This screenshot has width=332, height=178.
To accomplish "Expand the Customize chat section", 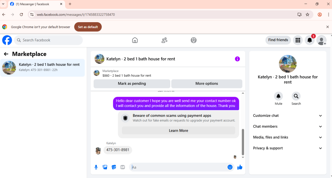I will pyautogui.click(x=288, y=116).
